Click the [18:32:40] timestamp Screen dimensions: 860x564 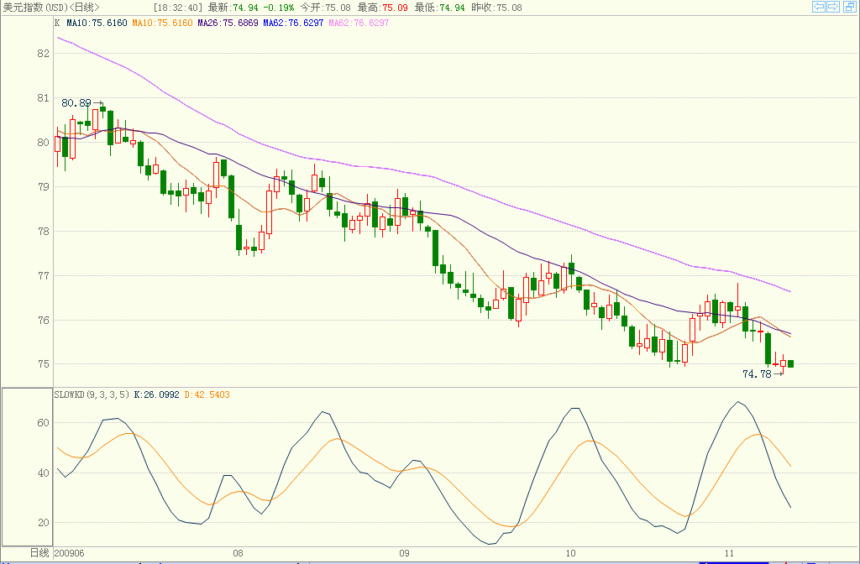point(178,8)
